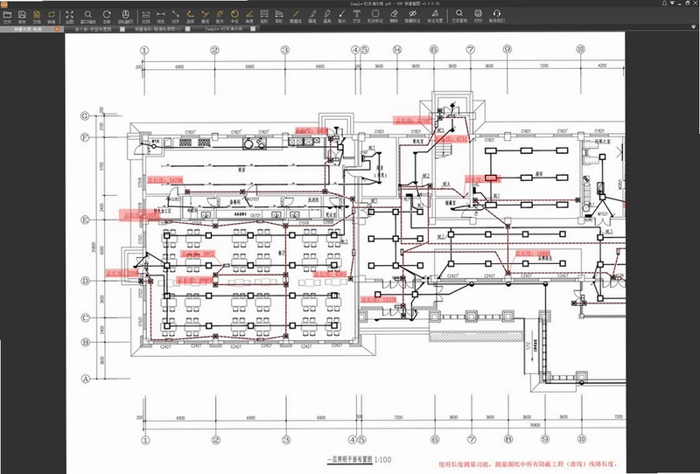This screenshot has height=474, width=700.
Task: Close the first document tab
Action: 57,29
